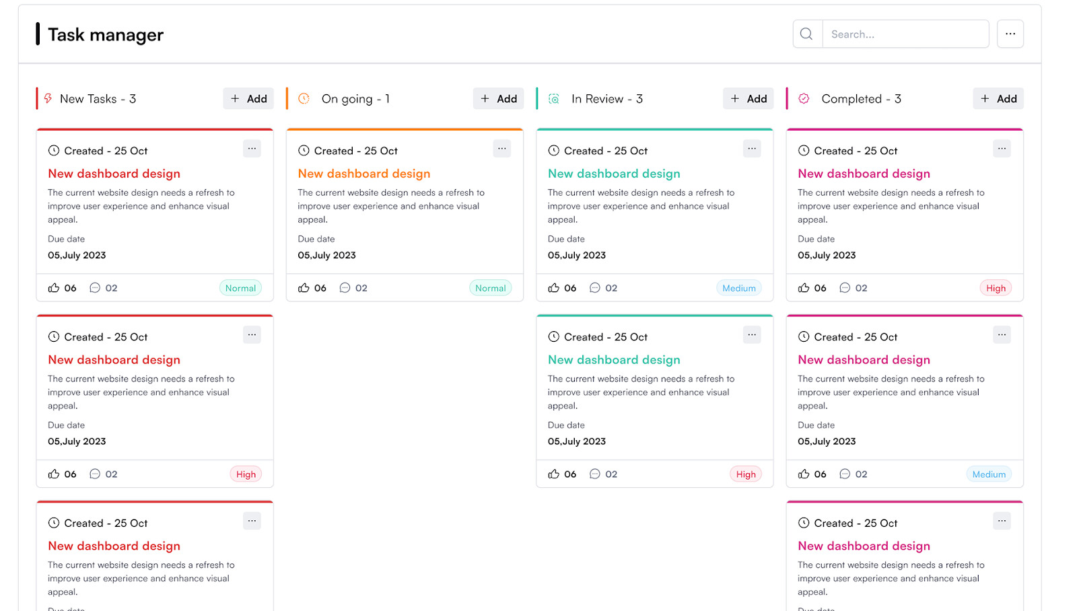The width and height of the screenshot is (1077, 611).
Task: Click the Search input field
Action: pos(905,34)
